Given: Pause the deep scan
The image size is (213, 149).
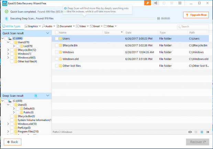Looking at the screenshot, I should 158,19.
